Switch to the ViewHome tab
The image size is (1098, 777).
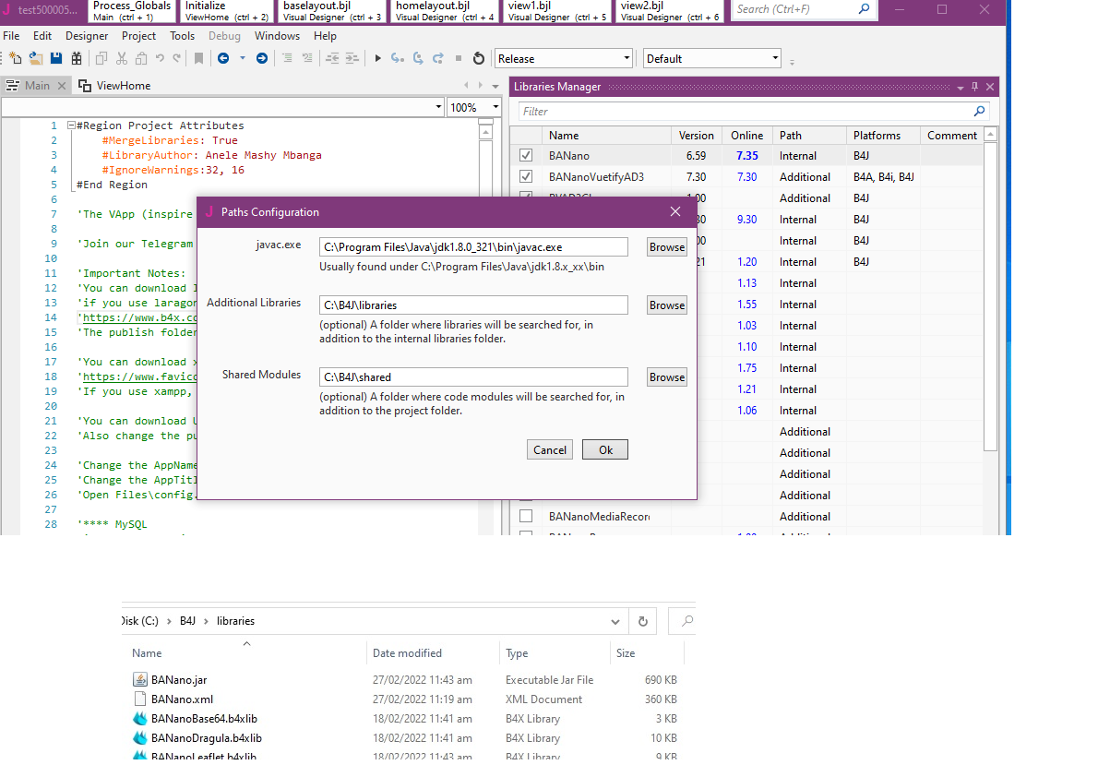(x=123, y=86)
